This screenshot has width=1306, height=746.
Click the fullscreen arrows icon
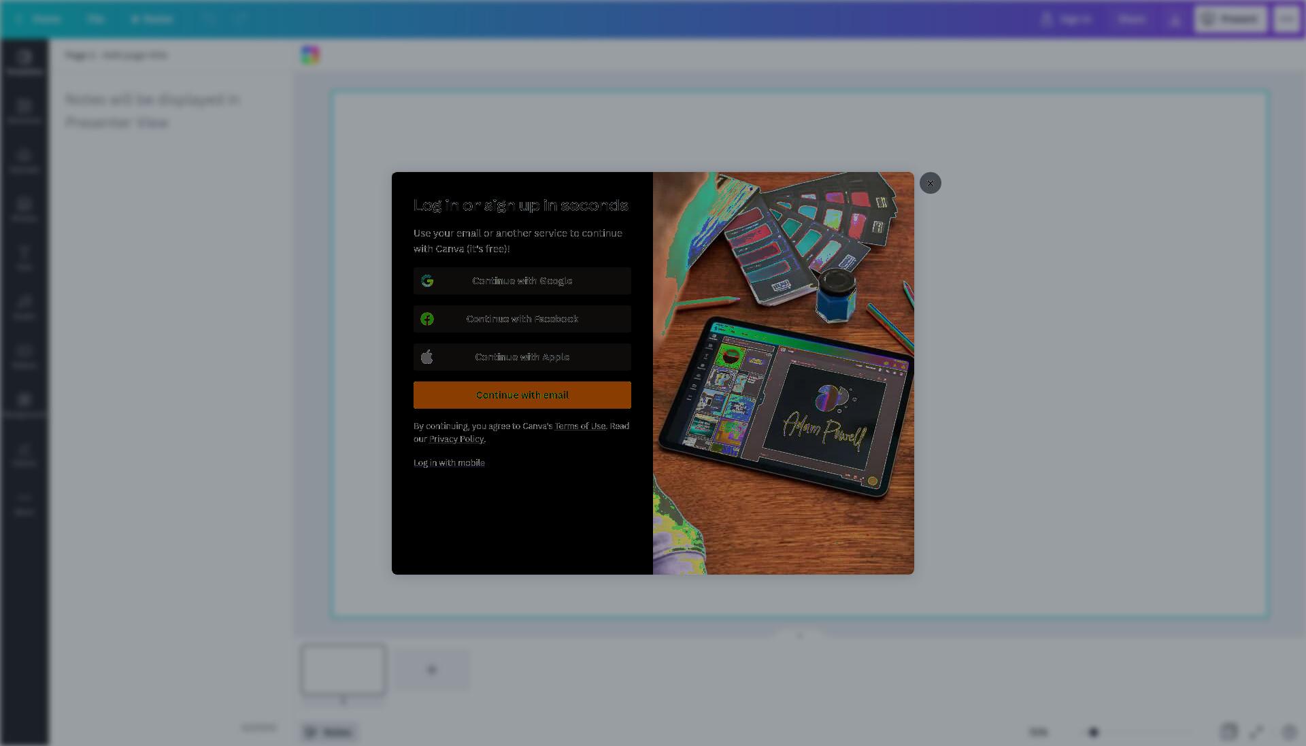click(1257, 732)
